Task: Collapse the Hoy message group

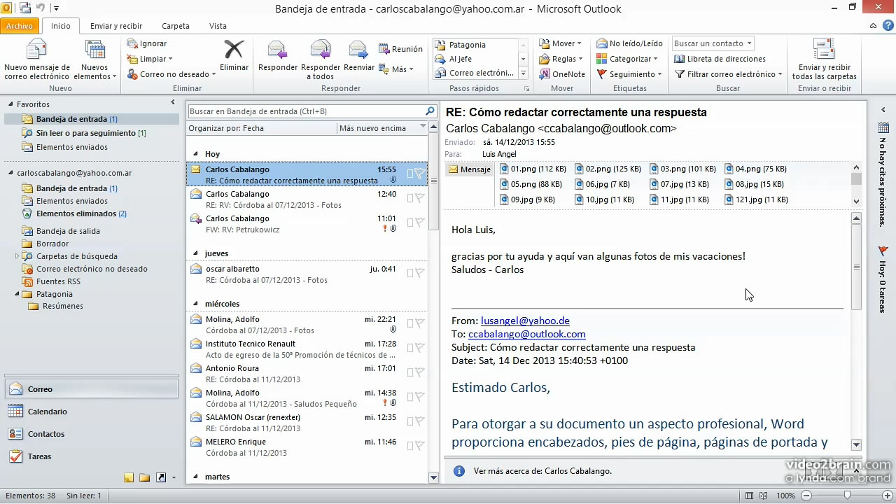Action: click(x=195, y=153)
